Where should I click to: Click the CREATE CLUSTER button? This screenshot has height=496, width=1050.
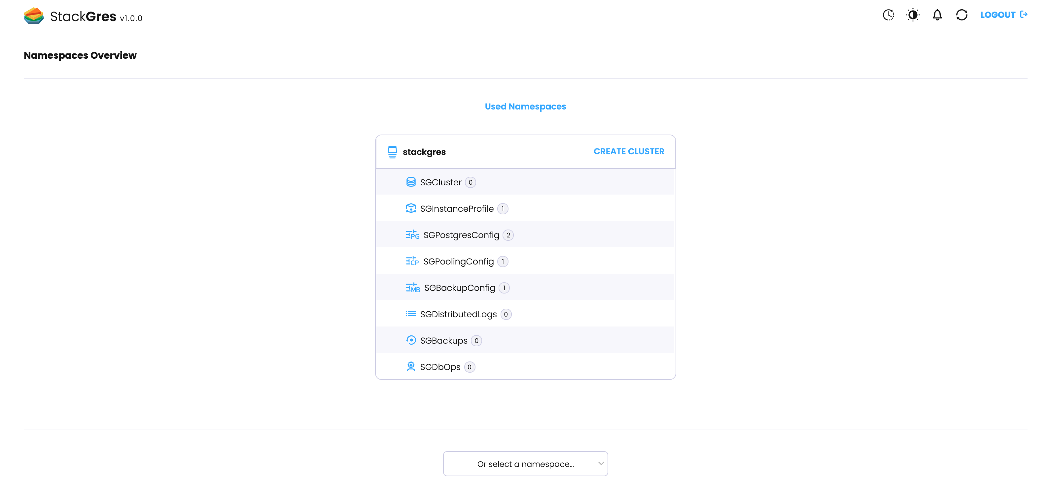629,151
